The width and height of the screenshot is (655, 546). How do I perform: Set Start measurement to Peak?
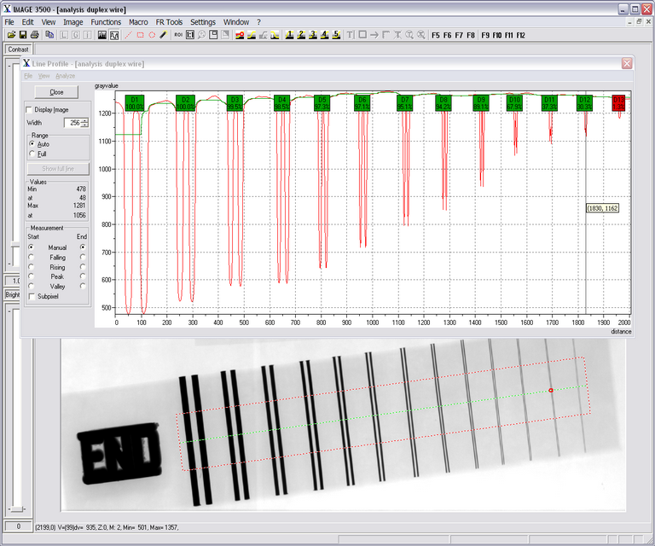32,276
